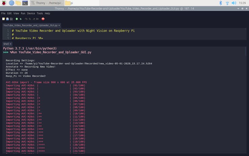Open the terminal from the taskbar

click(25, 3)
